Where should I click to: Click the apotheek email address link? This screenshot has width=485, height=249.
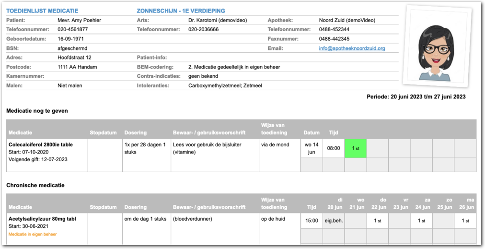[352, 48]
